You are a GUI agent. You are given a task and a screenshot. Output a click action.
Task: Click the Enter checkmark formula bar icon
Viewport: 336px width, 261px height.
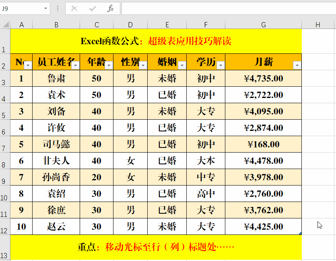[93, 8]
